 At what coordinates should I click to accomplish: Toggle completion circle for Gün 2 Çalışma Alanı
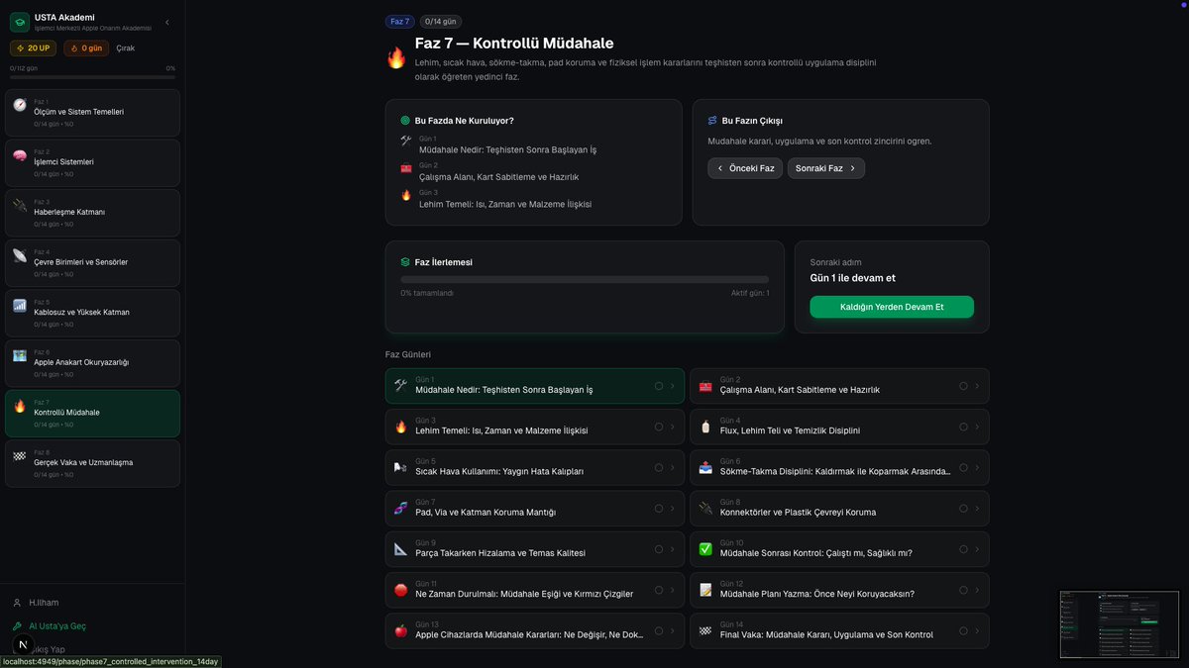click(963, 386)
